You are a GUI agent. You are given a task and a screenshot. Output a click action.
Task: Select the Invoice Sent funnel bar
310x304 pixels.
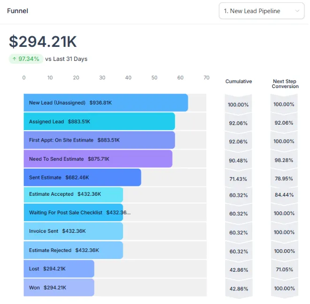[x=73, y=231]
